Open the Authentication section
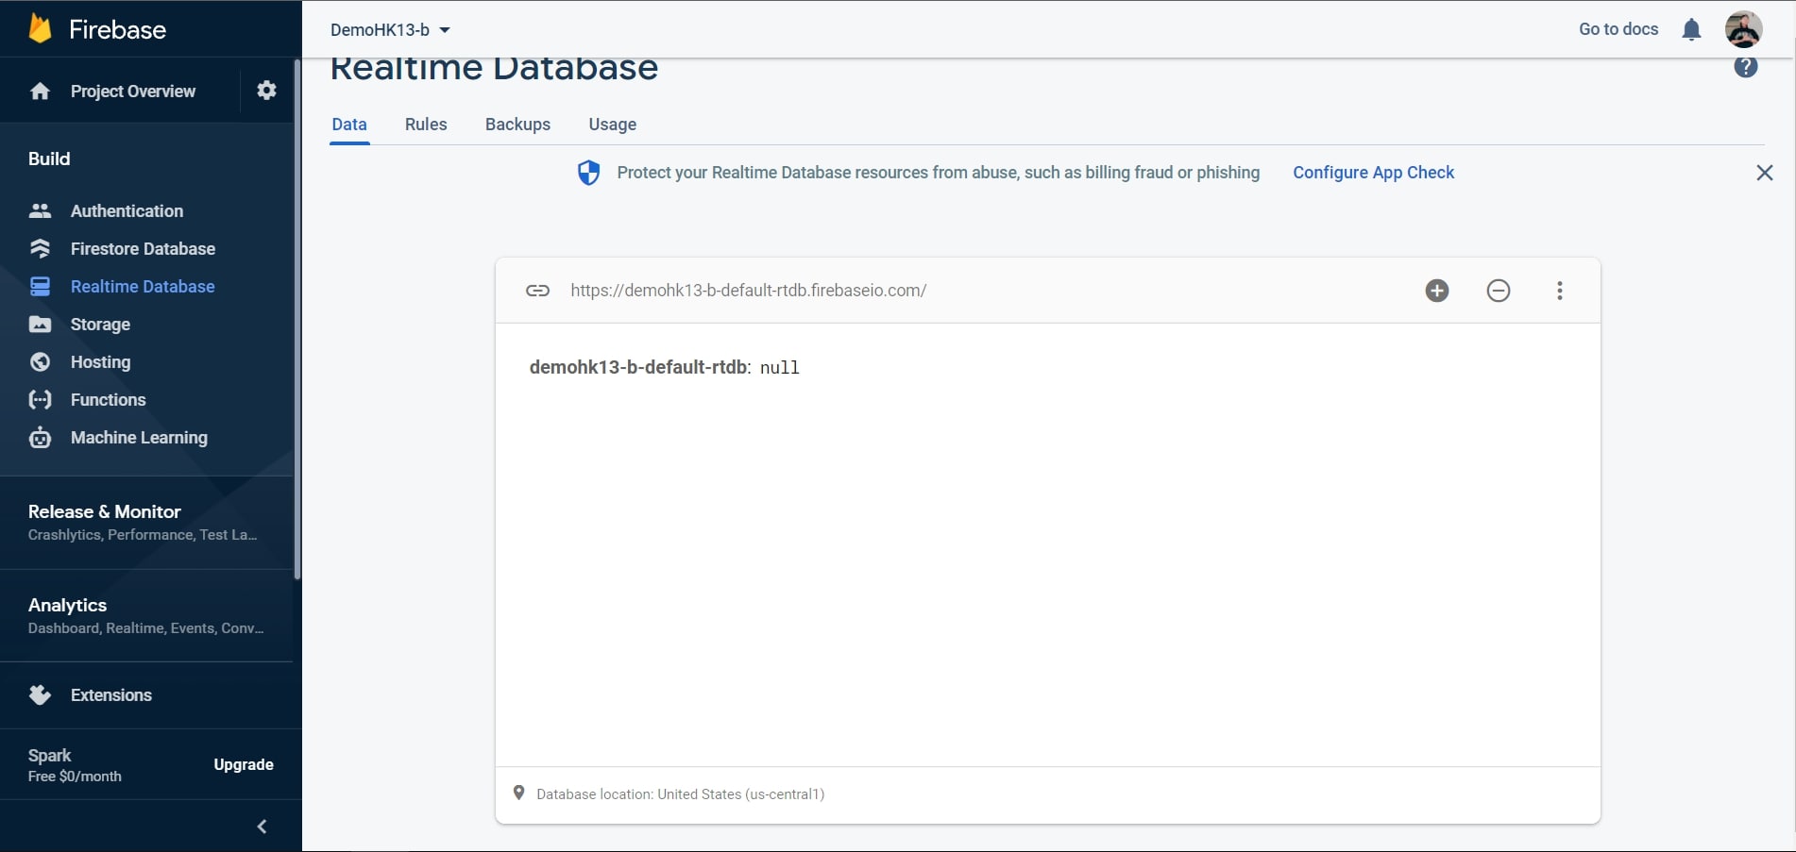Viewport: 1796px width, 852px height. tap(126, 210)
